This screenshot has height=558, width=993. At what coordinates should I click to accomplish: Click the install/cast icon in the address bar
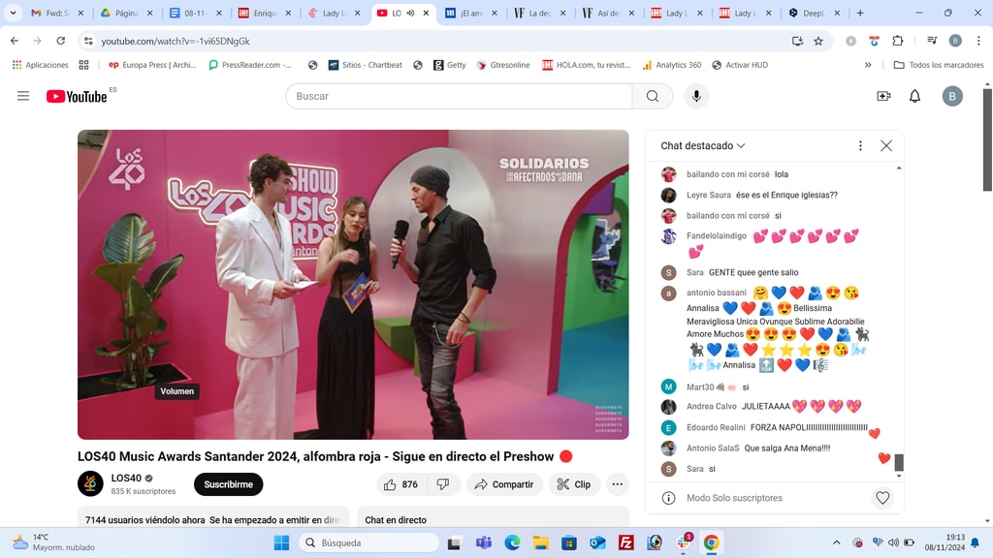coord(797,41)
